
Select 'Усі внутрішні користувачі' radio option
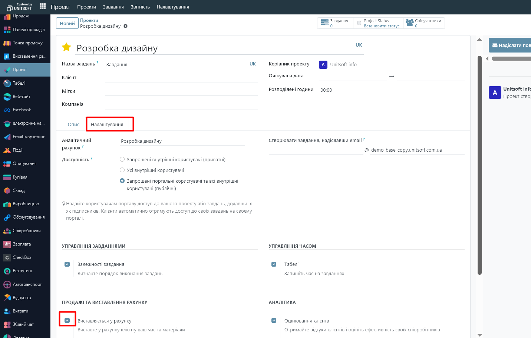pyautogui.click(x=122, y=170)
